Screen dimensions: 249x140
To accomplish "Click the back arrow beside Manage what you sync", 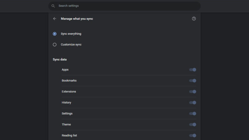I will click(55, 19).
